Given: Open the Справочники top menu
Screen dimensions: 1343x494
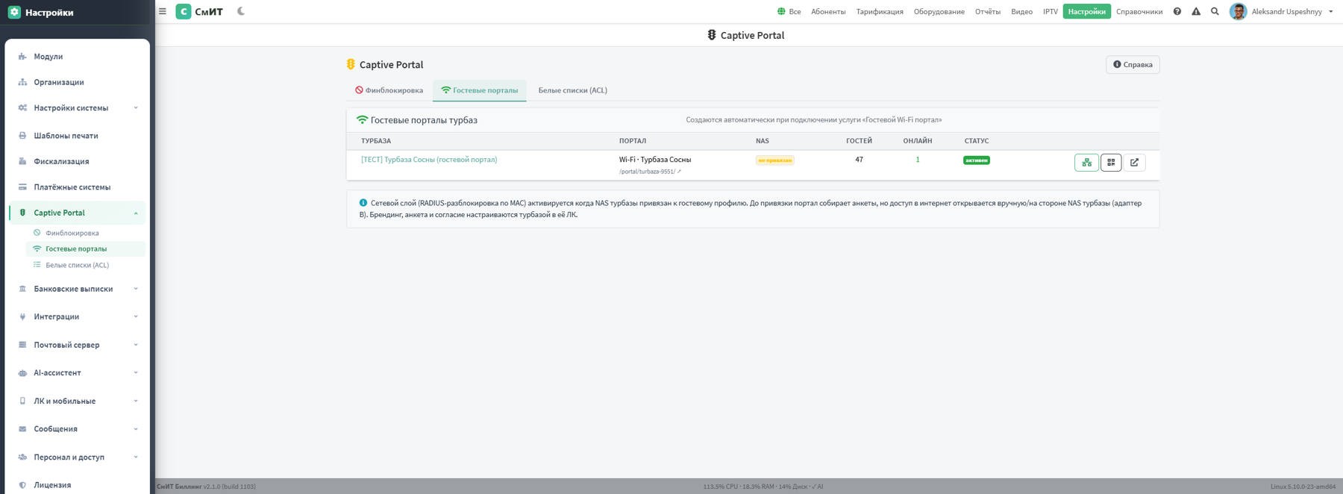Looking at the screenshot, I should [1139, 11].
